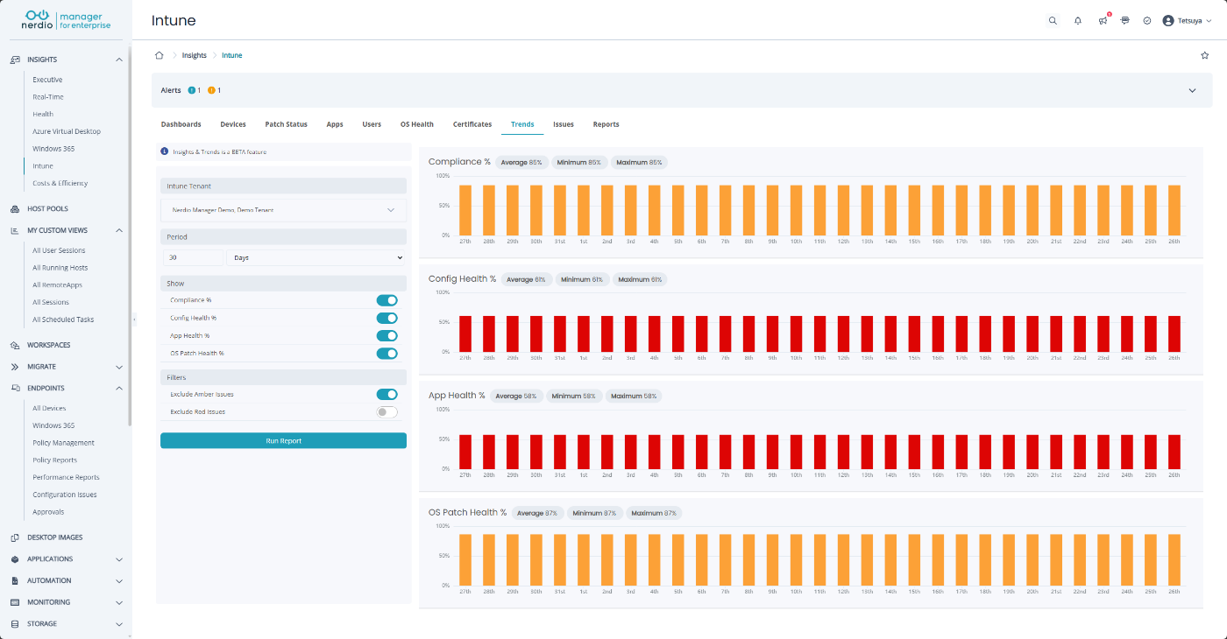Open Azure Virtual Desktop in the sidebar
This screenshot has height=639, width=1227.
click(x=67, y=131)
